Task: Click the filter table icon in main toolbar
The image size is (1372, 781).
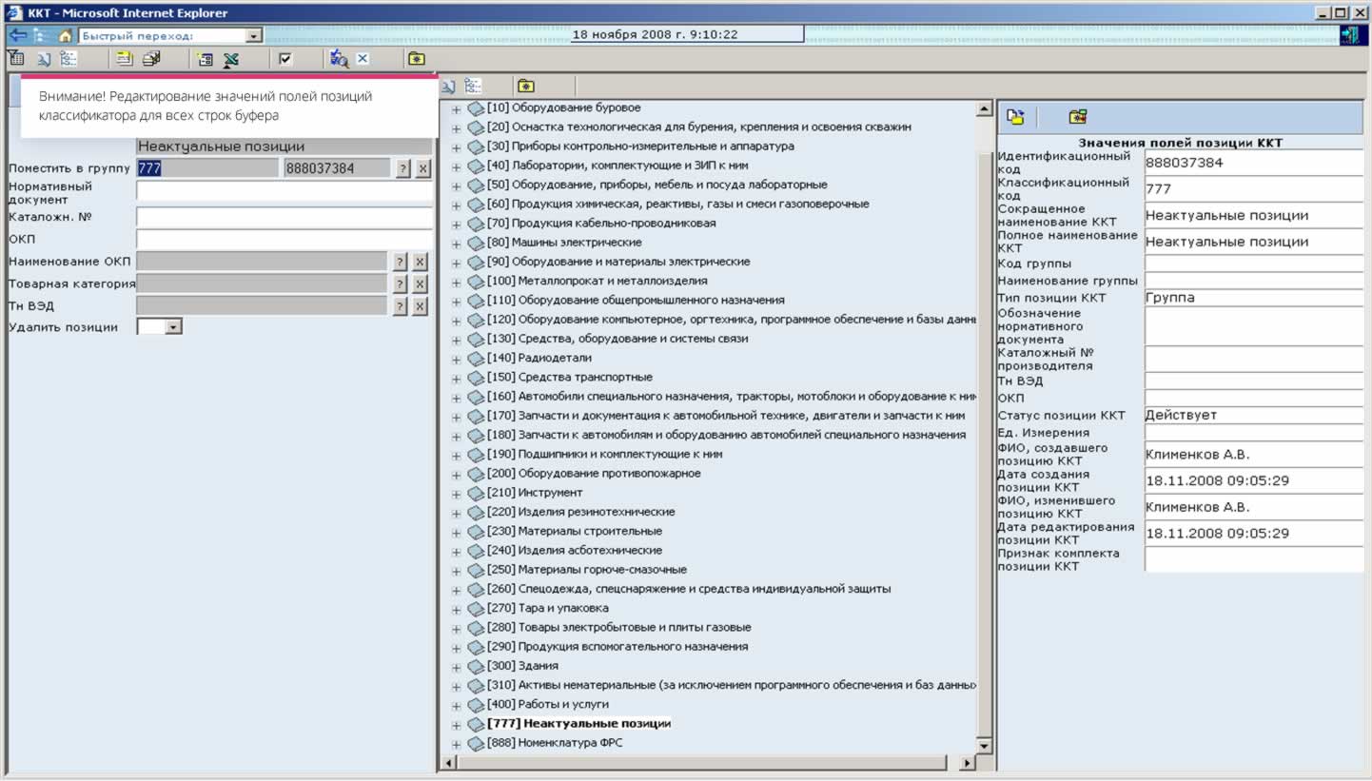Action: click(17, 59)
